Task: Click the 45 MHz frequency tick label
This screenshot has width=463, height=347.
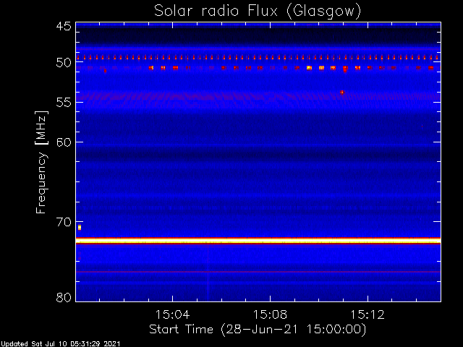Action: 64,27
